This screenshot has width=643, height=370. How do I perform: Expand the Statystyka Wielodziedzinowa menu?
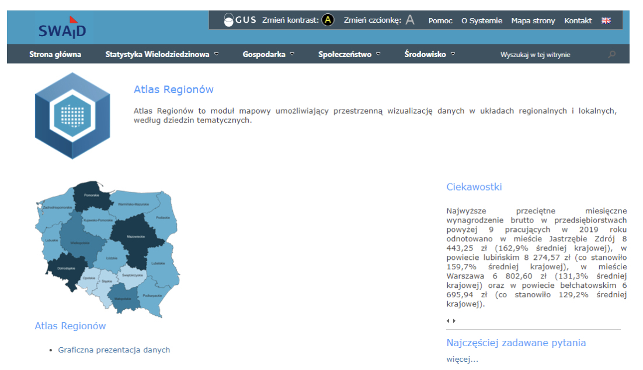(x=162, y=55)
